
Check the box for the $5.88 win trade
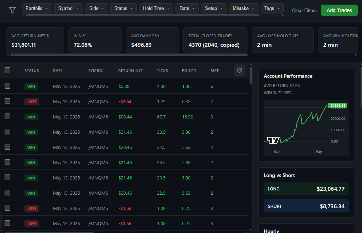coord(7,86)
